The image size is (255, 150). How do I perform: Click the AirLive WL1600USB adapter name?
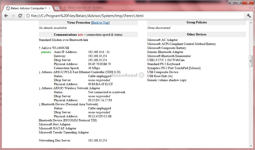click(x=55, y=48)
